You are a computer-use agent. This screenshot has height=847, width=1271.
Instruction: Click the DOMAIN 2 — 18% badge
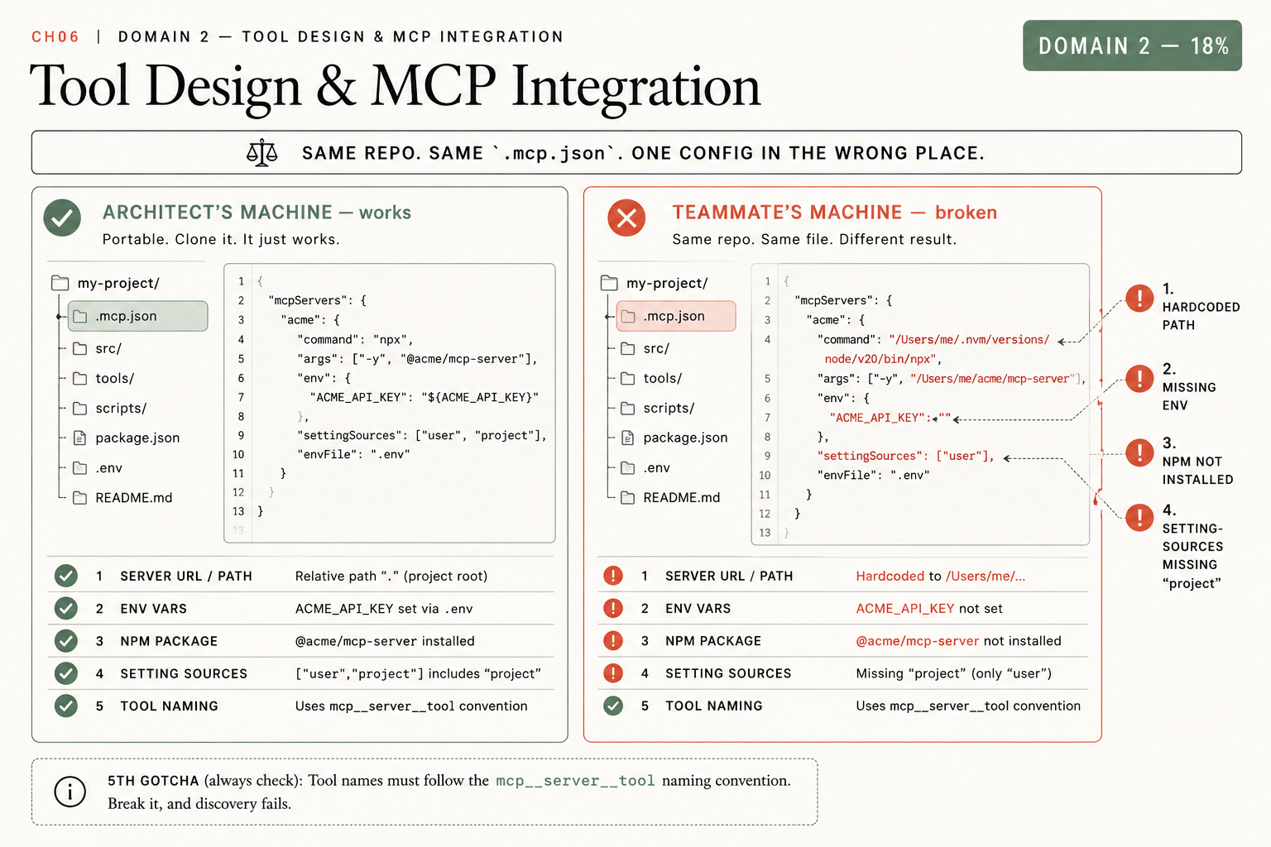1132,45
